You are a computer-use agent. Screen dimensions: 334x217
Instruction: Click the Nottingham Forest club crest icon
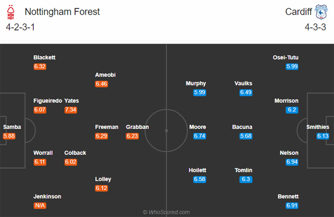tap(11, 12)
